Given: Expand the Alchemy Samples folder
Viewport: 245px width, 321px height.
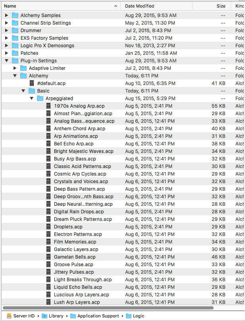Looking at the screenshot, I should [x=6, y=15].
